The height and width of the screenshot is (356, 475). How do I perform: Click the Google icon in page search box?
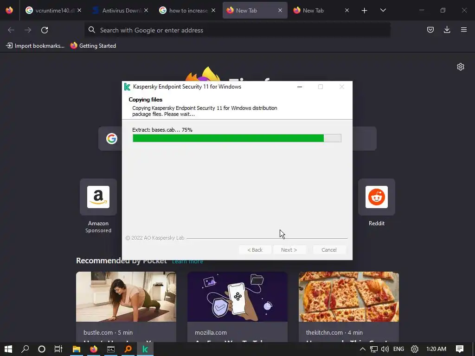point(112,139)
